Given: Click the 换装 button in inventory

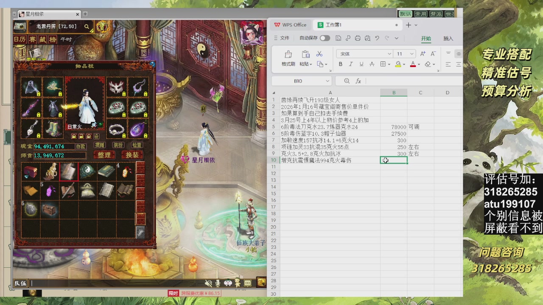Looking at the screenshot, I should 132,155.
